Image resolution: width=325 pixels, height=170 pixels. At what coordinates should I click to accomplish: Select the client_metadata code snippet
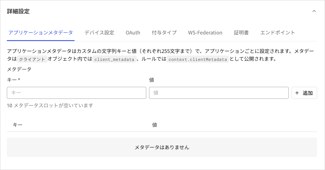click(x=114, y=60)
